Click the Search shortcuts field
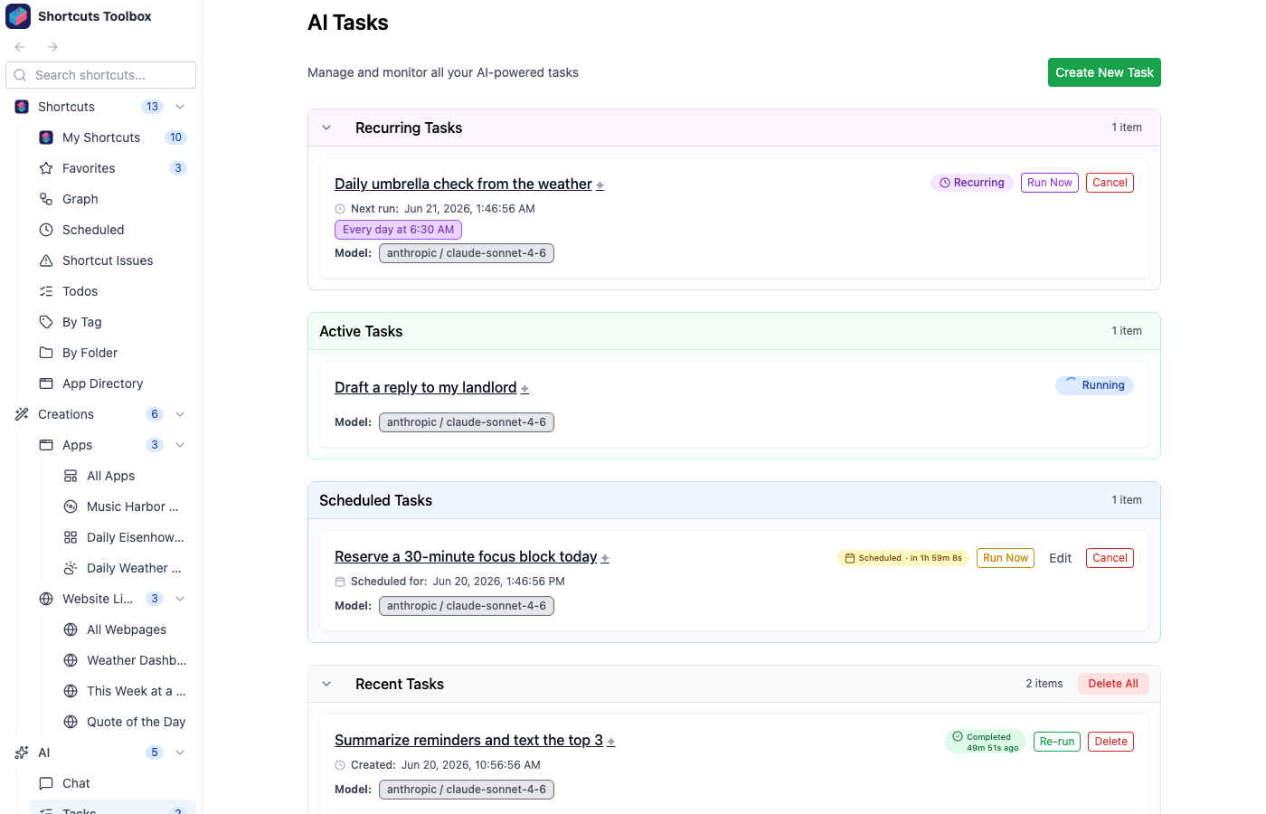The width and height of the screenshot is (1266, 814). pyautogui.click(x=101, y=75)
